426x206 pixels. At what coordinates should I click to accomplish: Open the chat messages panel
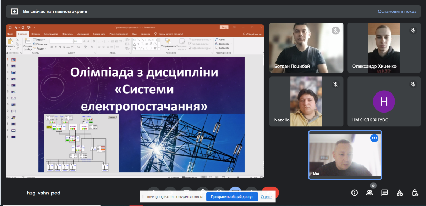(x=384, y=193)
